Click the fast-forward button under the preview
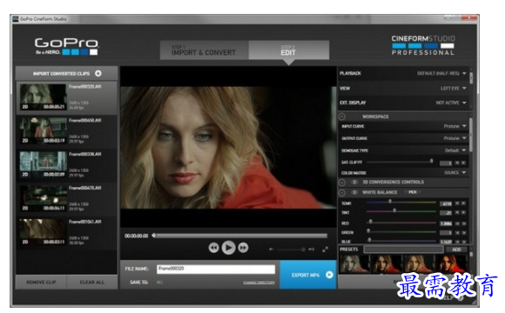Image resolution: width=505 pixels, height=313 pixels. point(243,248)
